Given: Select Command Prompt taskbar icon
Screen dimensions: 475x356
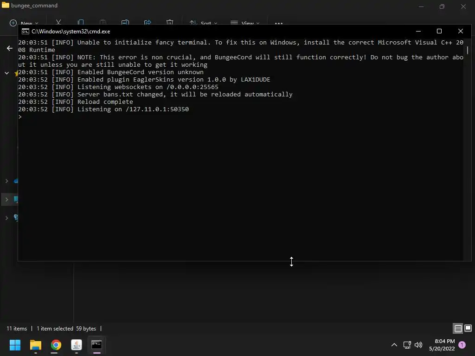Looking at the screenshot, I should (96, 345).
